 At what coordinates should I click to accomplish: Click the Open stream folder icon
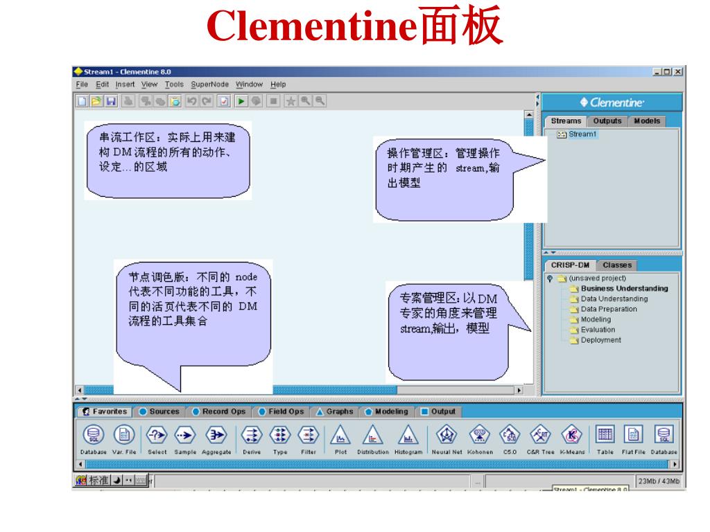[x=96, y=101]
